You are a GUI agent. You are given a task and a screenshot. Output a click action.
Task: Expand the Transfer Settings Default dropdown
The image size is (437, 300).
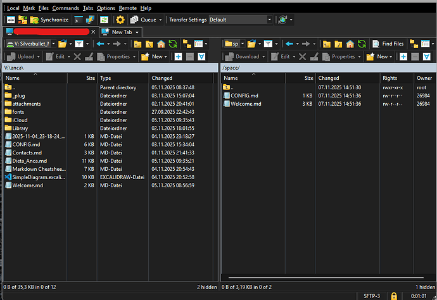[x=269, y=20]
